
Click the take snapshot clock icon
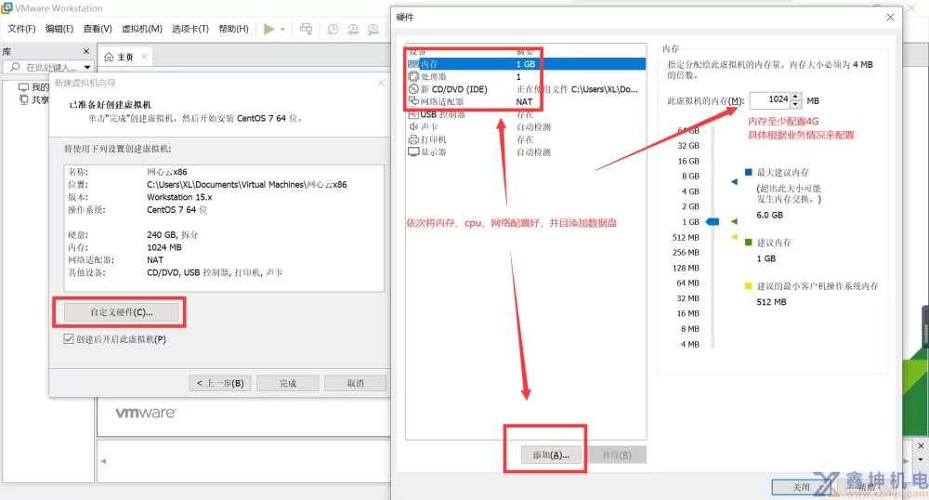coord(333,29)
